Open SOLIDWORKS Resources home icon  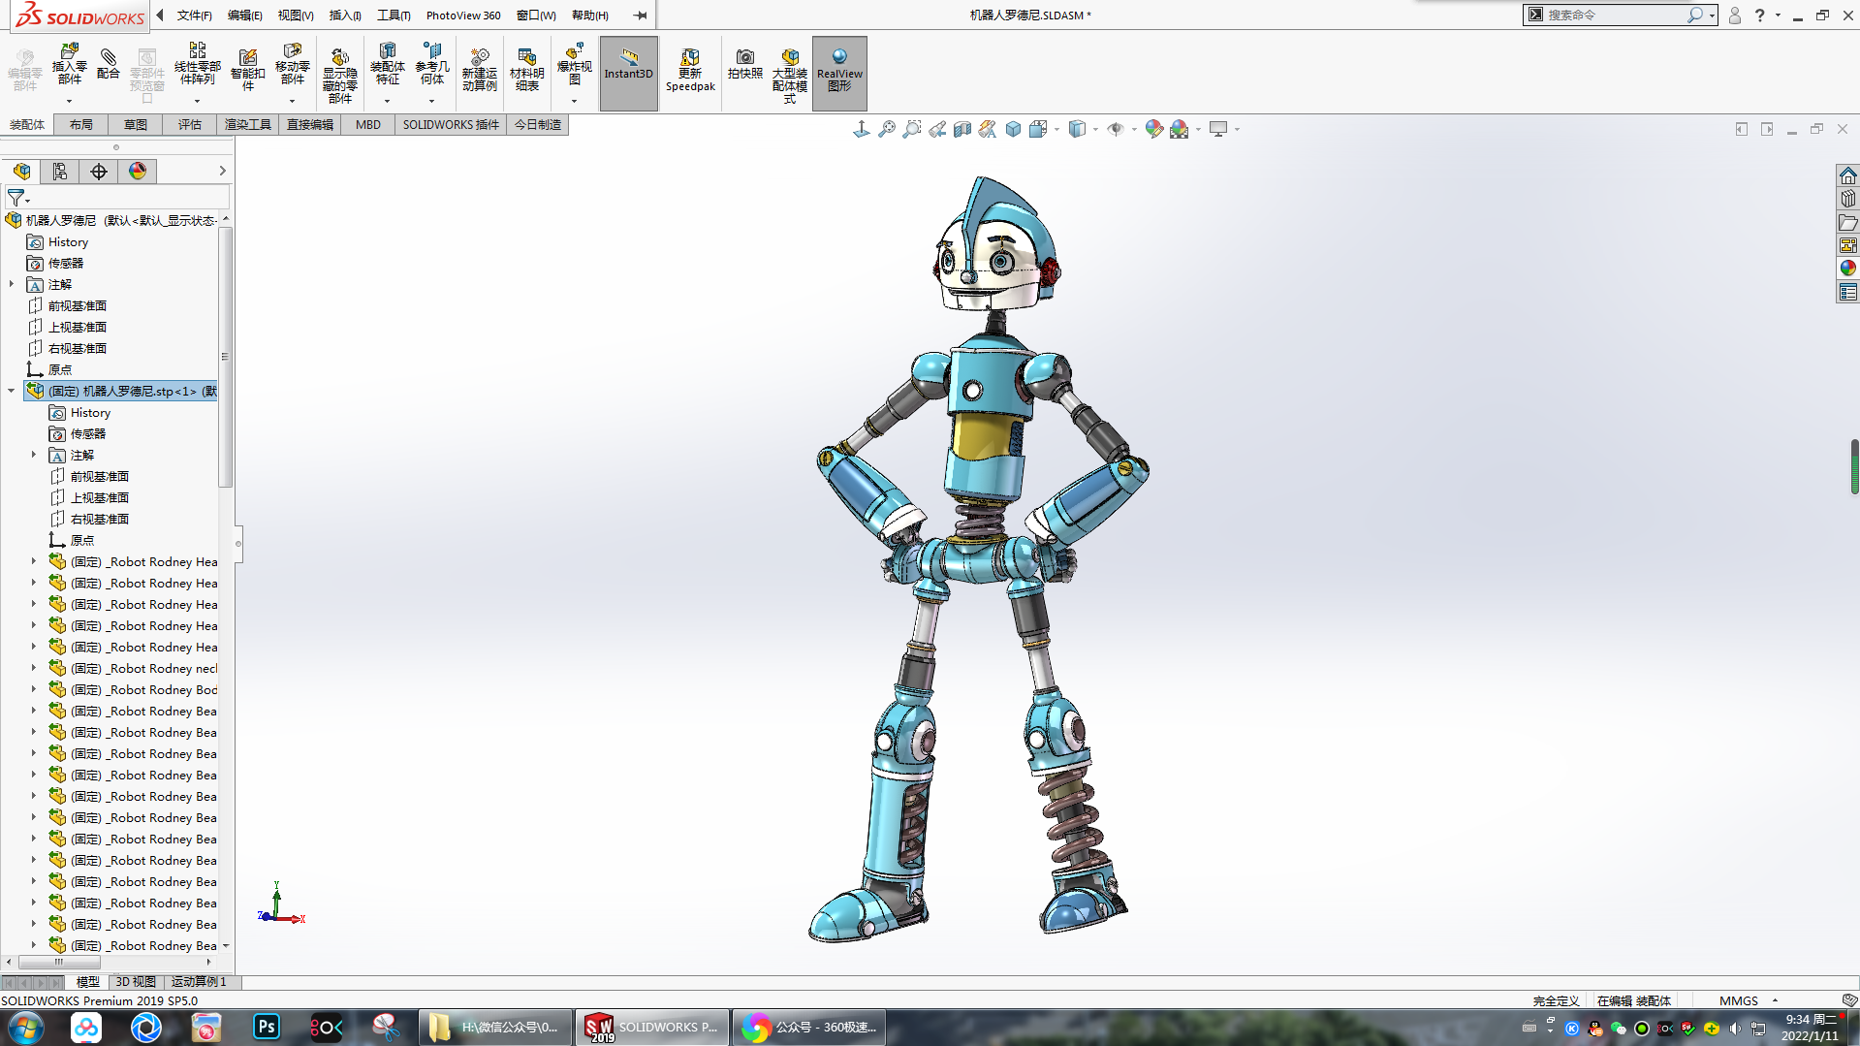pos(1847,175)
